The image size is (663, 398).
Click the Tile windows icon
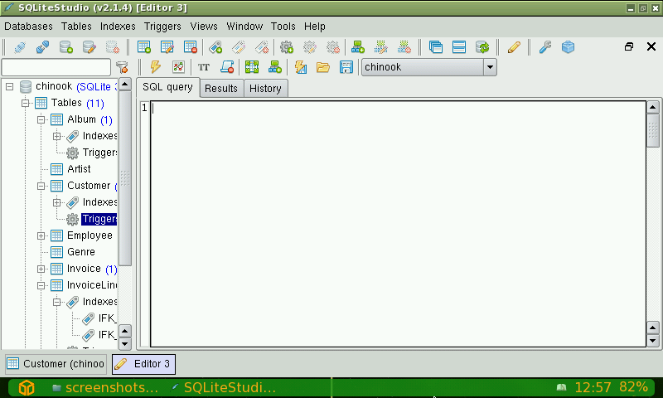tap(459, 47)
